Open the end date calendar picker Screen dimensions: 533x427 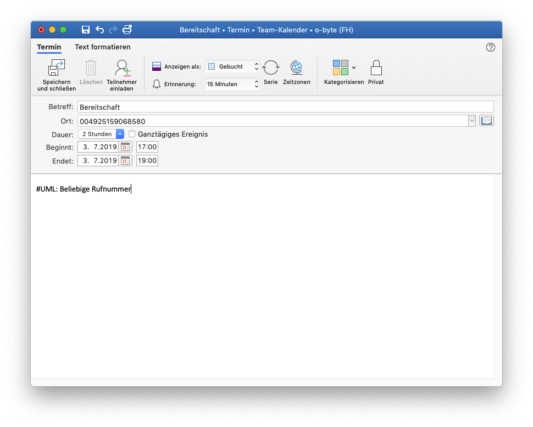tap(125, 161)
